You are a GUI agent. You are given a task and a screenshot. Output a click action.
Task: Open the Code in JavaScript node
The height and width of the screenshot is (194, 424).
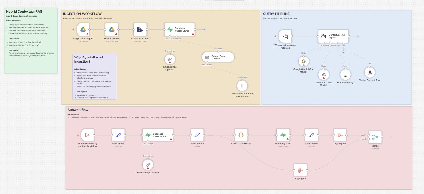click(241, 135)
